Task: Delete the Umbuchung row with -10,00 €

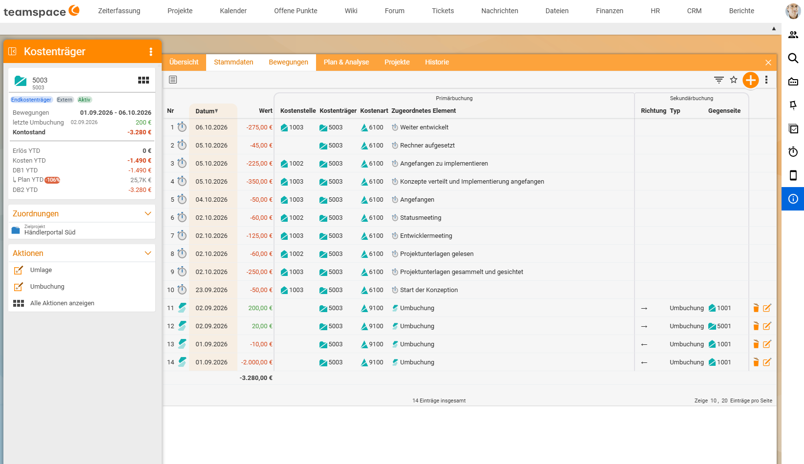Action: (756, 344)
